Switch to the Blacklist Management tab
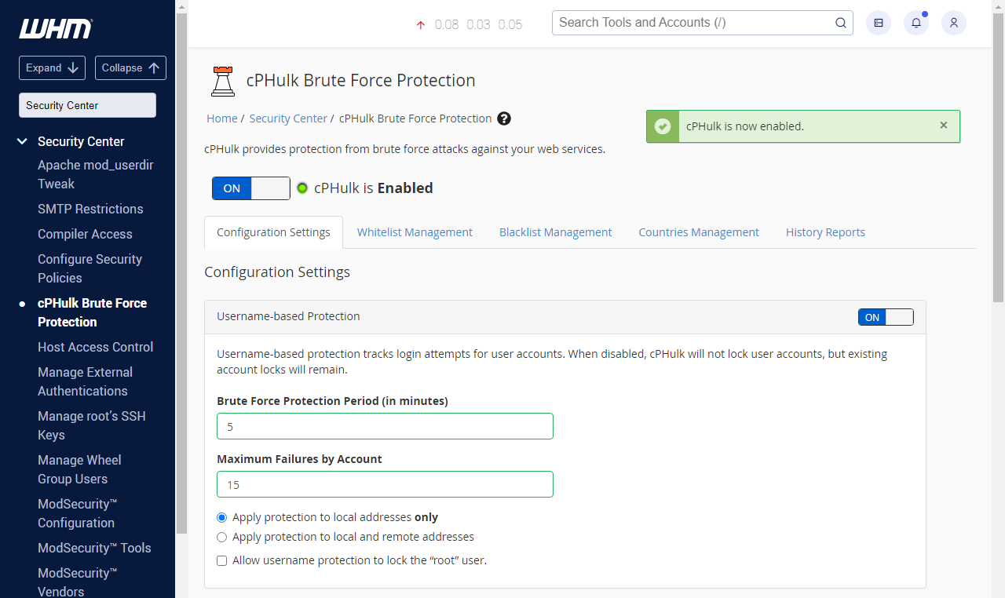The image size is (1005, 598). tap(555, 232)
